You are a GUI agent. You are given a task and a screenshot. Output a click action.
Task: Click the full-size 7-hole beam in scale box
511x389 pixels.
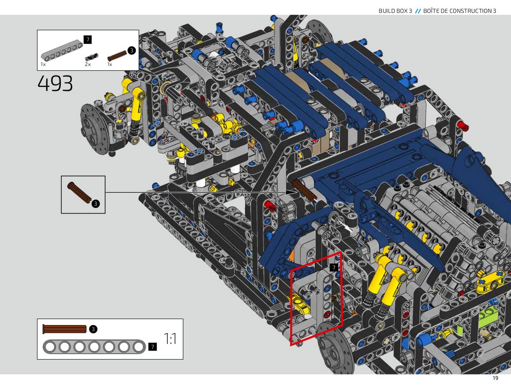click(x=94, y=347)
